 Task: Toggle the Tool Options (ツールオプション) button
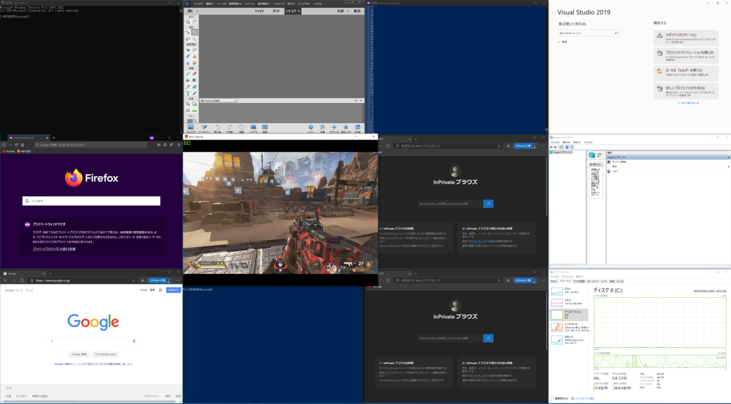click(204, 127)
